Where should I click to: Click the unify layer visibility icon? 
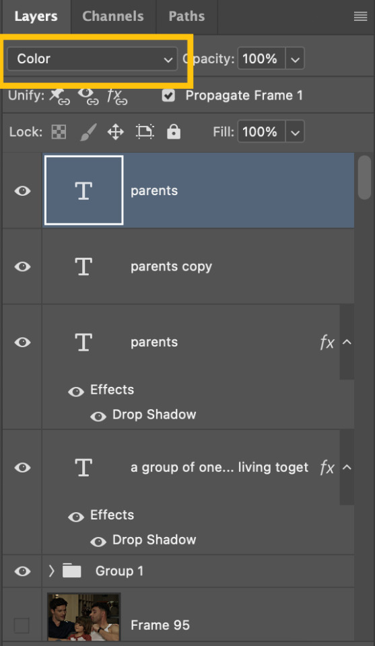pos(88,96)
